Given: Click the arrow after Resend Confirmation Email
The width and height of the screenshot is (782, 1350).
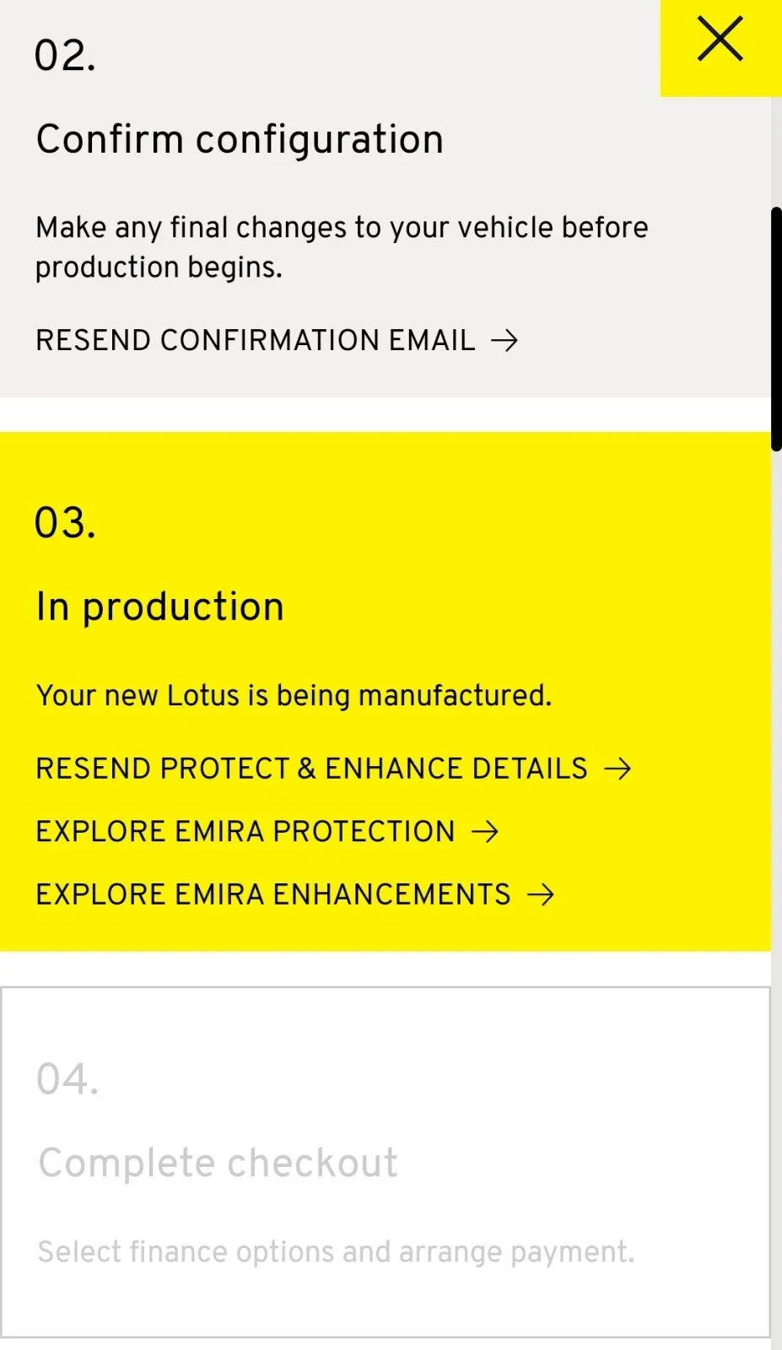Looking at the screenshot, I should coord(504,340).
